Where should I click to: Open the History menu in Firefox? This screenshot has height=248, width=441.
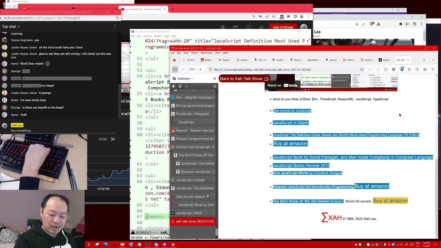(x=195, y=53)
